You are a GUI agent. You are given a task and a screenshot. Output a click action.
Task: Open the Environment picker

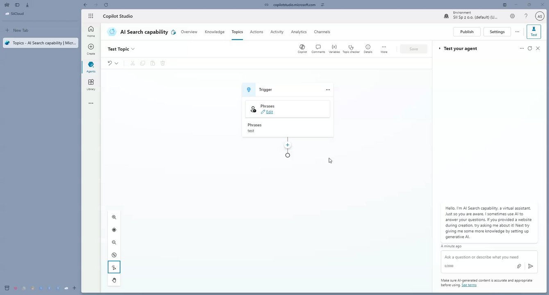471,16
